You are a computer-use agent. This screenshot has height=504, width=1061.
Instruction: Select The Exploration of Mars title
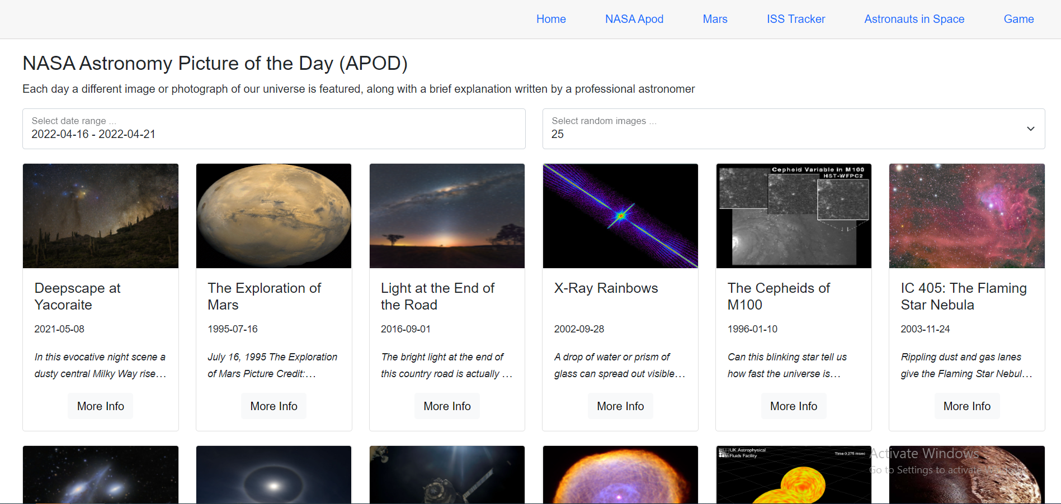pyautogui.click(x=265, y=296)
